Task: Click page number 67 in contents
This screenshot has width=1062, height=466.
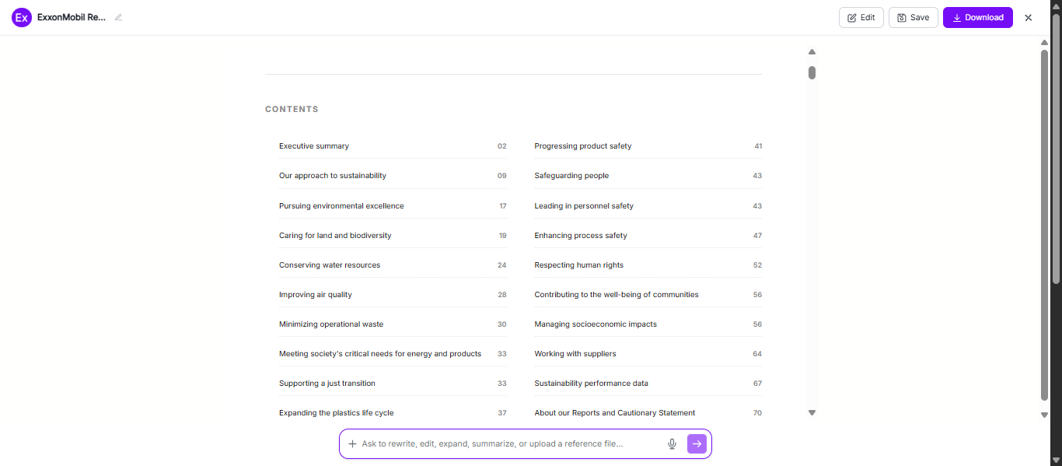Action: [757, 384]
